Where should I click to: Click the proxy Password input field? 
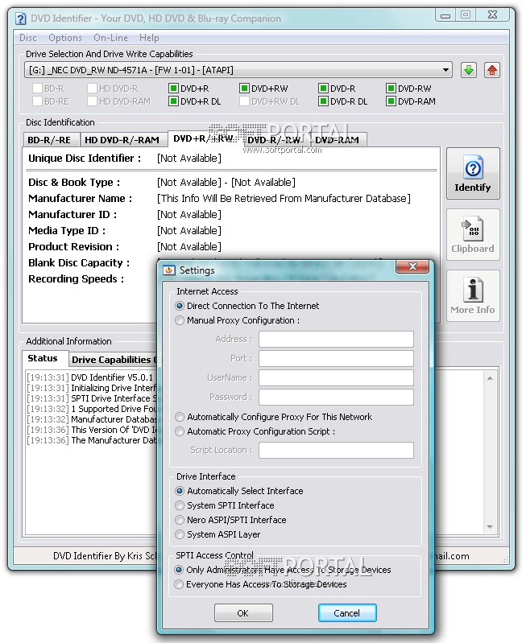336,397
